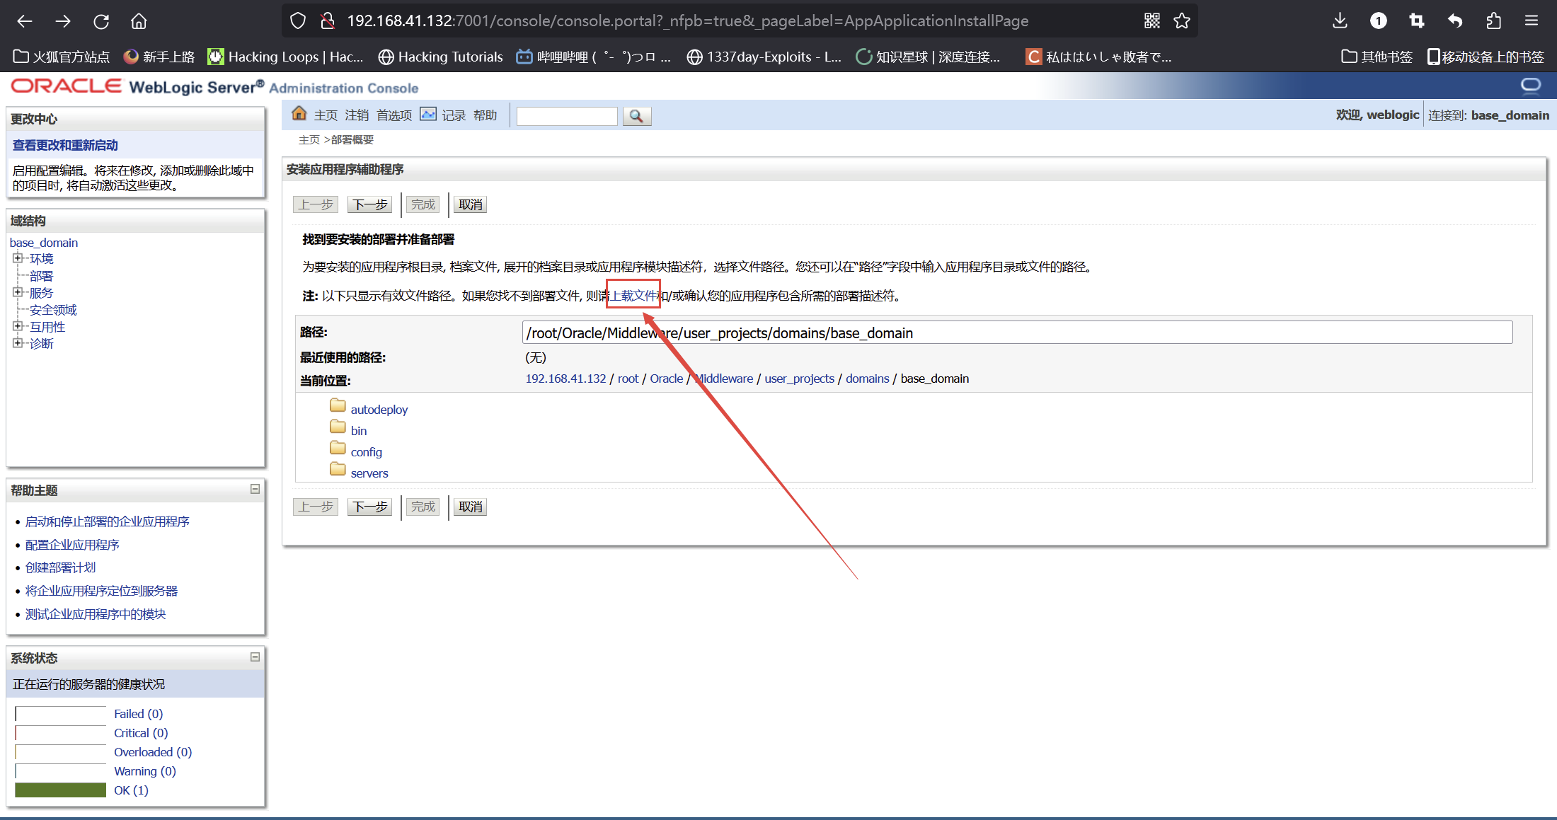Collapse the 帮助主题 panel

[x=255, y=489]
